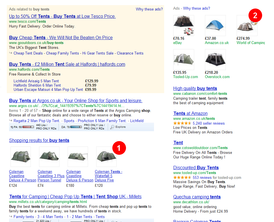Image resolution: width=274 pixels, height=222 pixels.
Task: Open the 'Tent' cotswoldoutdoor ad
Action: (178, 143)
